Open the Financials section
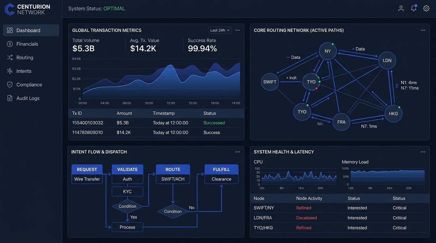Screen dimensions: 436x243 31,44
